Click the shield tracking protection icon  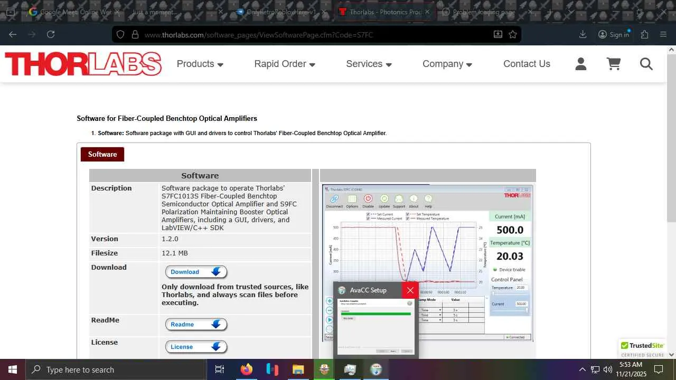point(120,34)
